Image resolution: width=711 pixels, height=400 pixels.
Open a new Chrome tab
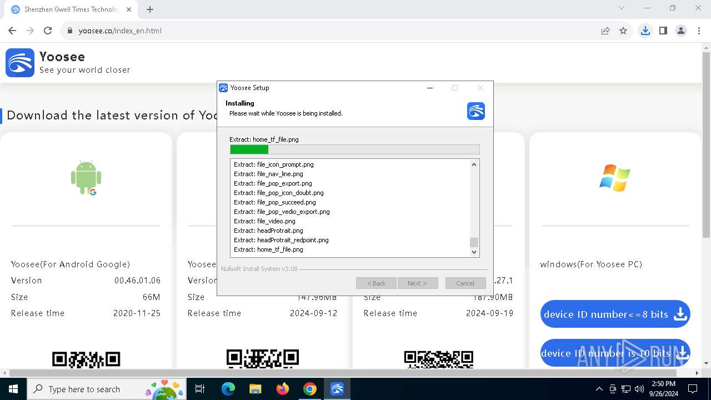(150, 9)
